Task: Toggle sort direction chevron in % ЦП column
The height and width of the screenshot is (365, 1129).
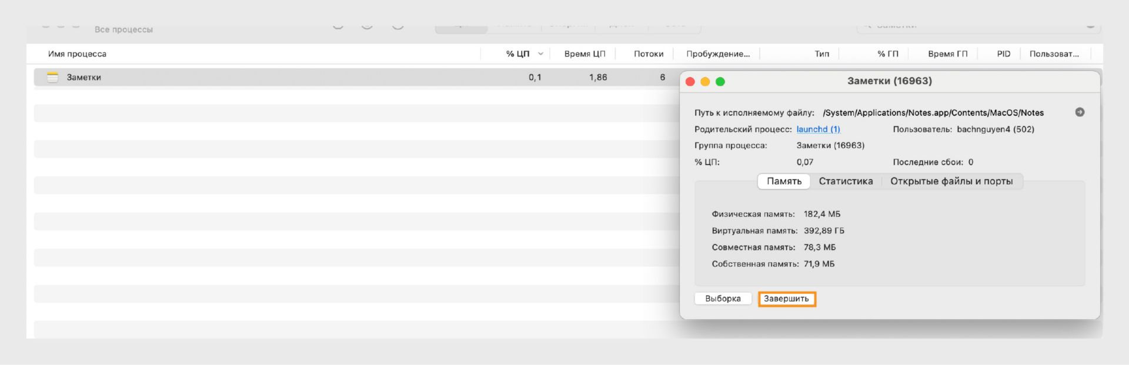Action: [540, 54]
